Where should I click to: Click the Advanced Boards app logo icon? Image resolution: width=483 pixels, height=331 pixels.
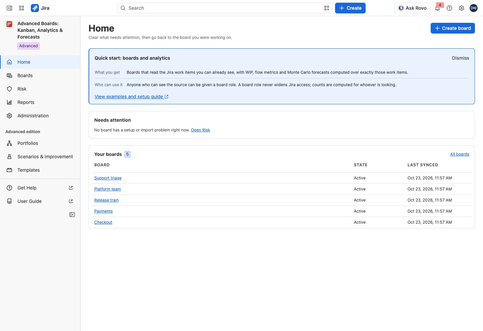9,24
